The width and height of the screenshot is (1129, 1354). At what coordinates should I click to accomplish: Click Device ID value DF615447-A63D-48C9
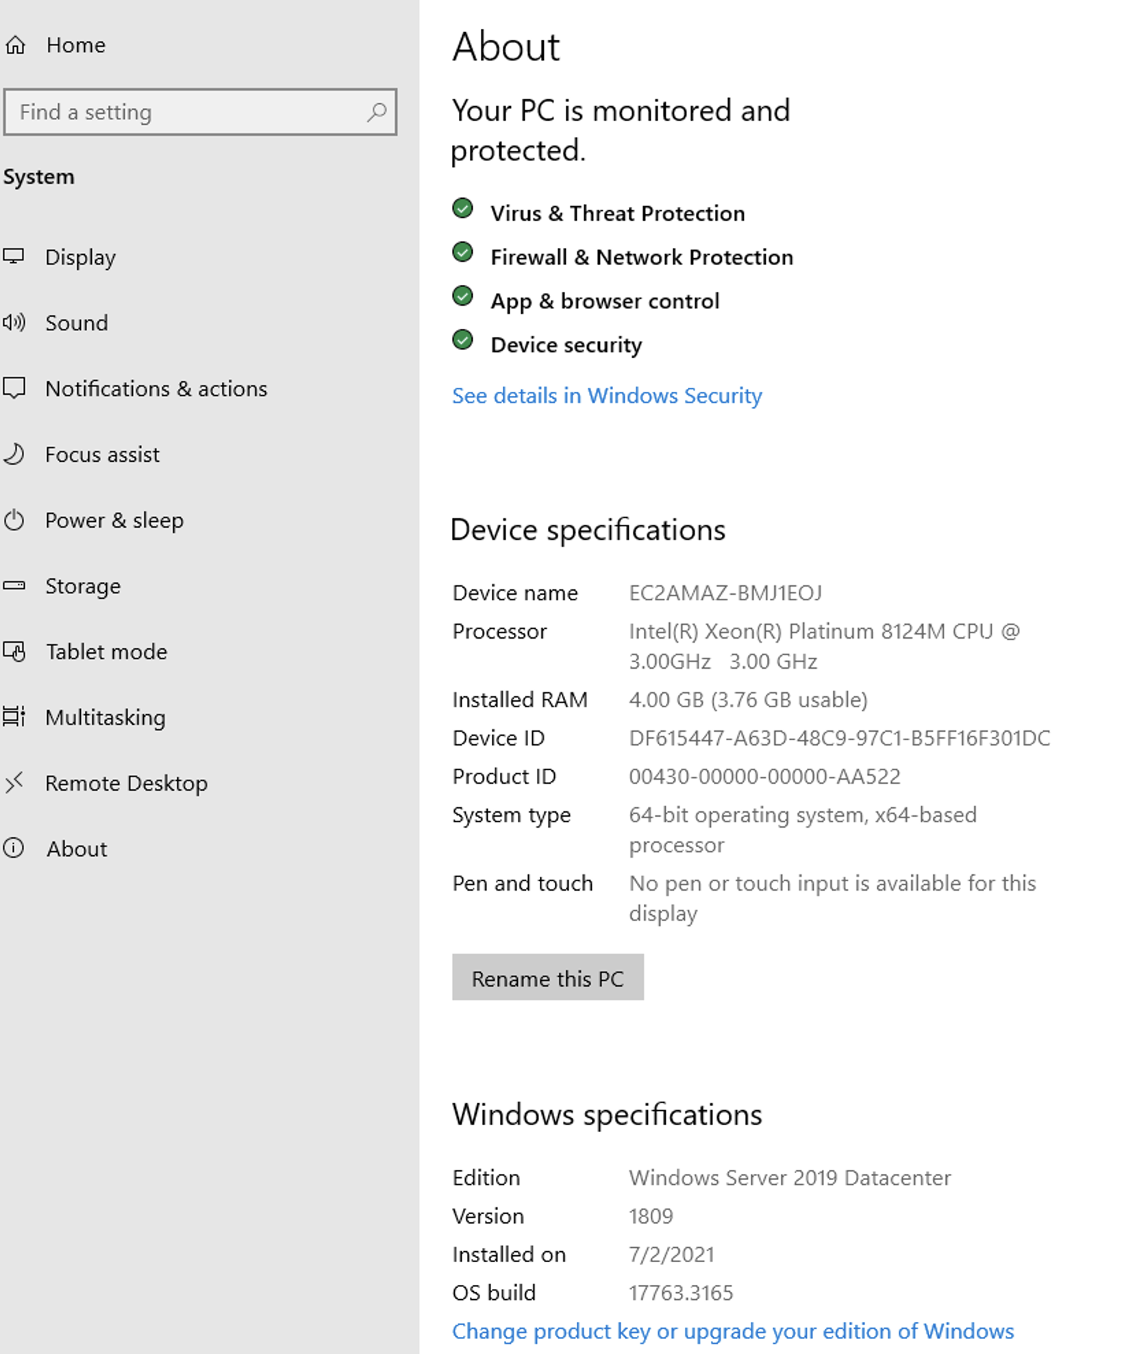point(839,738)
